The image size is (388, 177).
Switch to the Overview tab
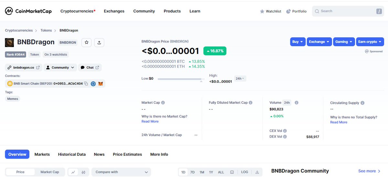click(17, 154)
